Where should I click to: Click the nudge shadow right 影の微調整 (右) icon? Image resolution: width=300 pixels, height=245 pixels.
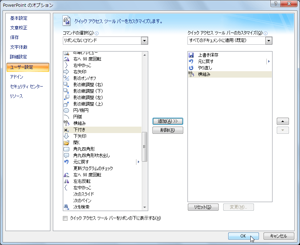[x=66, y=85]
